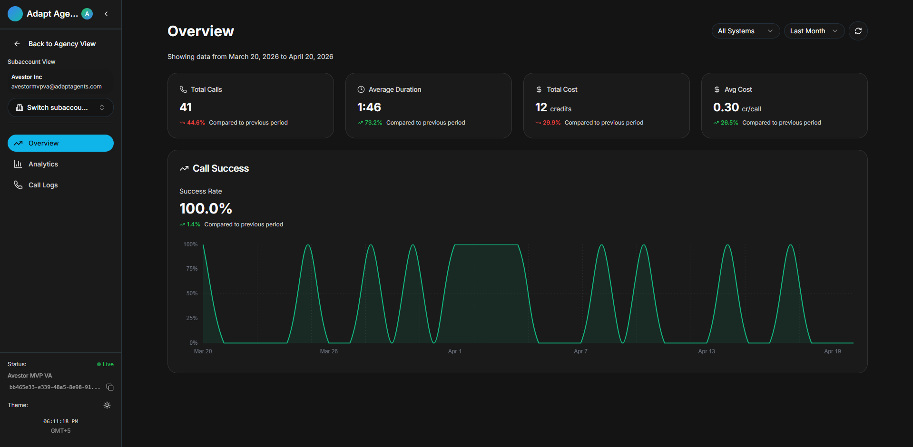Screen dimensions: 913x447
Task: Toggle the theme with the sun icon
Action: pos(107,405)
